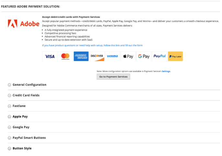The height and width of the screenshot is (156, 222).
Task: Click the Google Pay badge icon
Action: point(144,56)
